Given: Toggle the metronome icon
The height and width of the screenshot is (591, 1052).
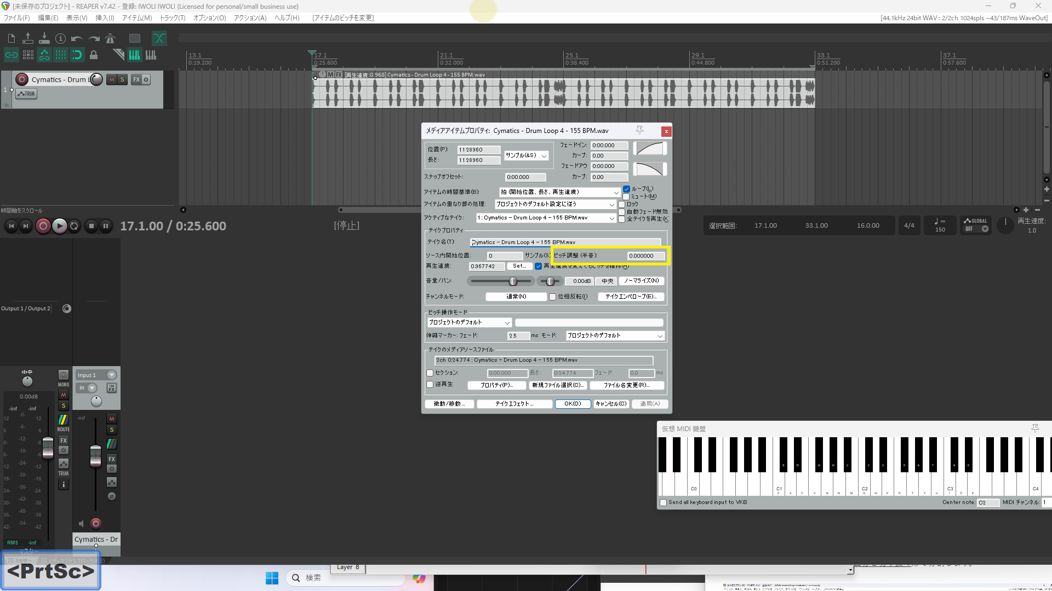Looking at the screenshot, I should coord(110,38).
